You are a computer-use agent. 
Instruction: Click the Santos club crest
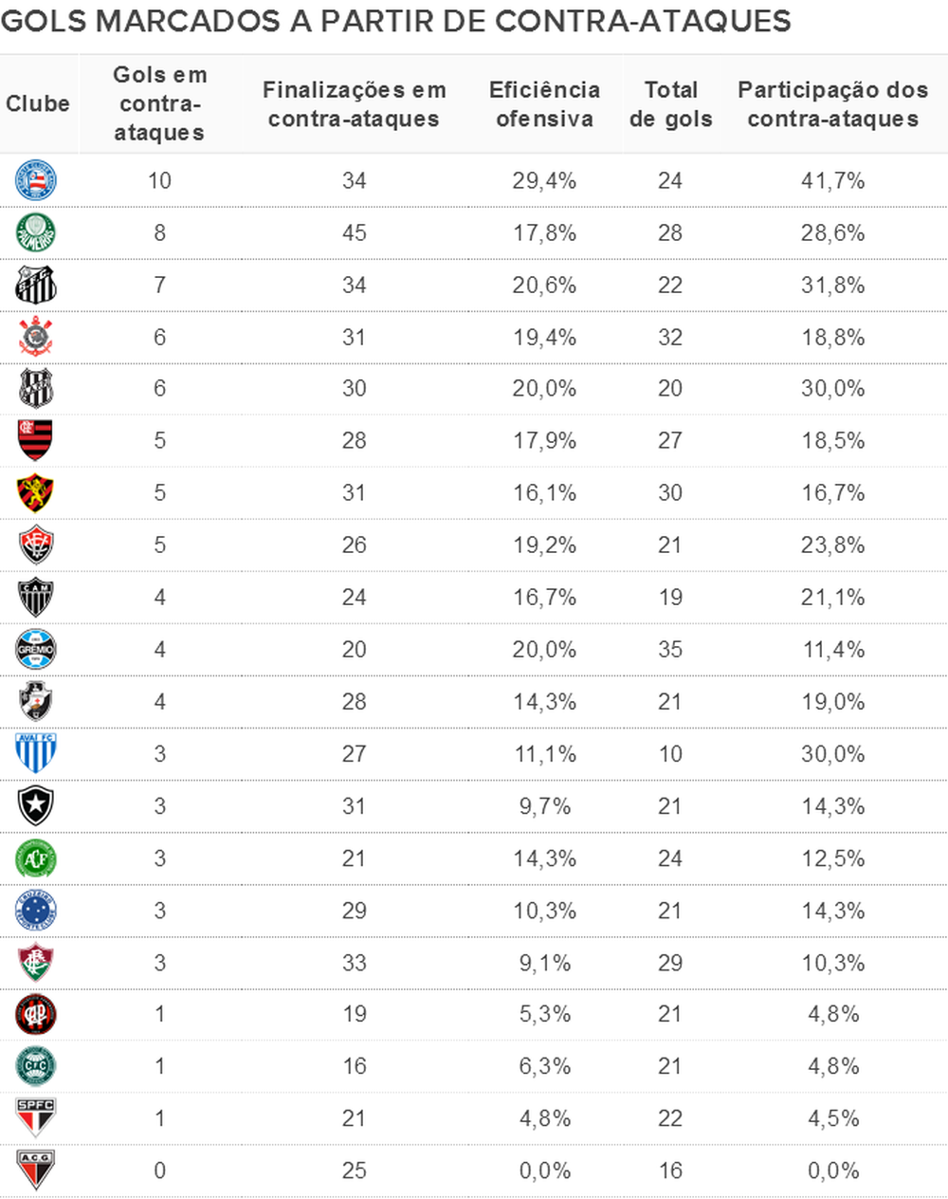point(36,285)
